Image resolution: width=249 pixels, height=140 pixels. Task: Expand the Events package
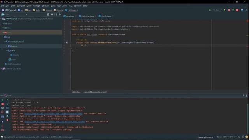point(7,46)
